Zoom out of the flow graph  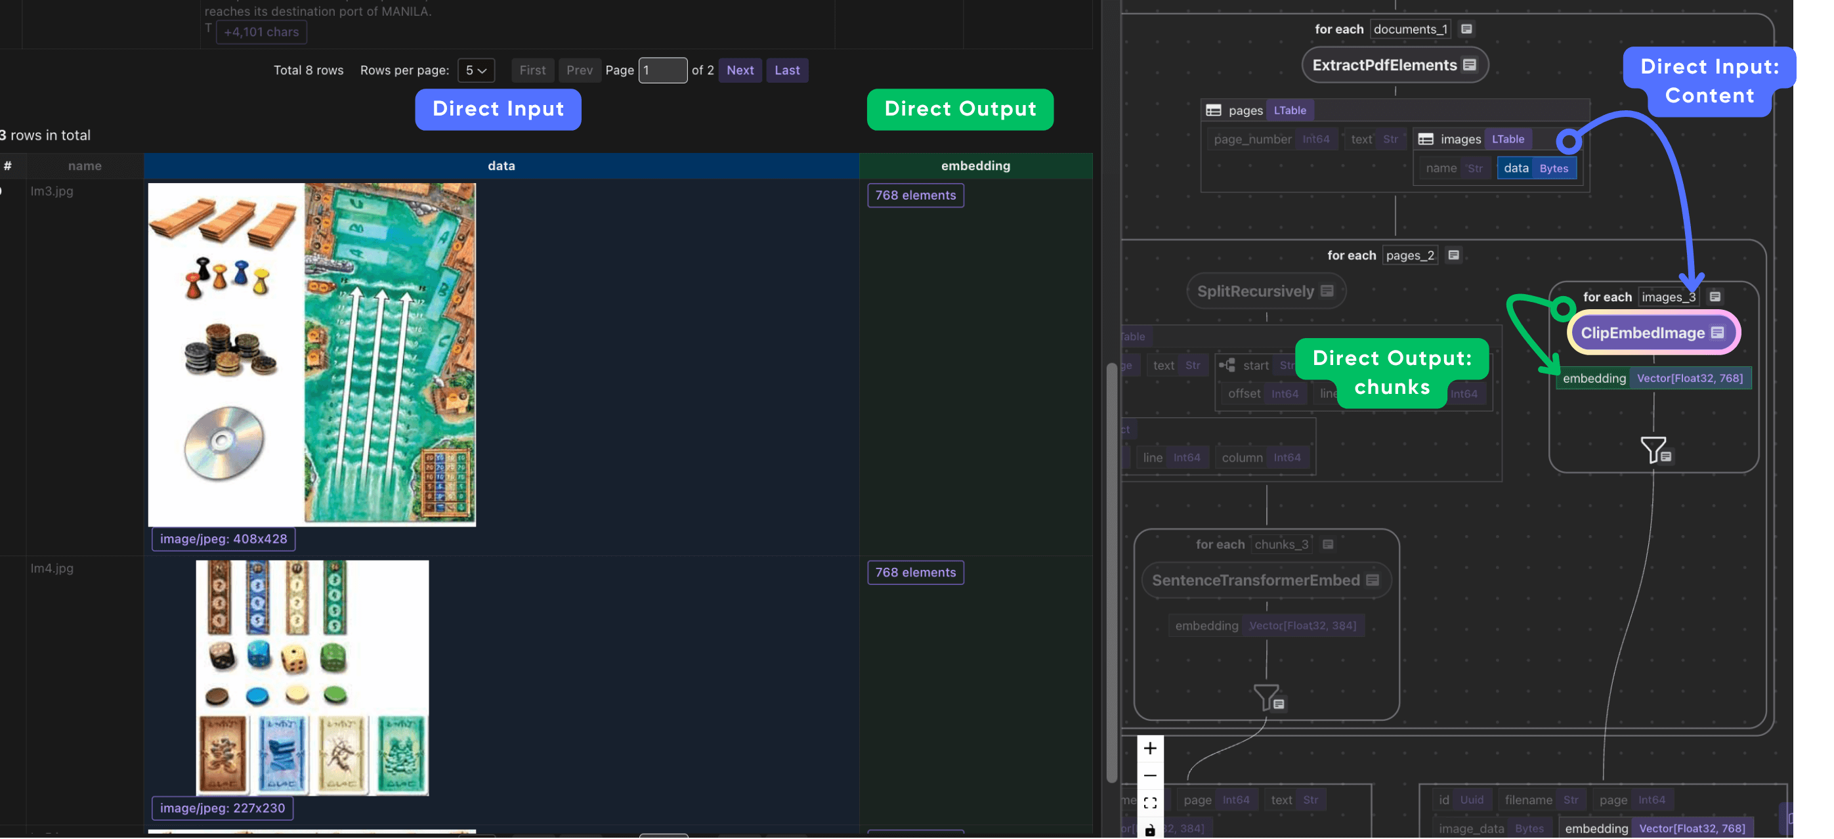(1150, 775)
